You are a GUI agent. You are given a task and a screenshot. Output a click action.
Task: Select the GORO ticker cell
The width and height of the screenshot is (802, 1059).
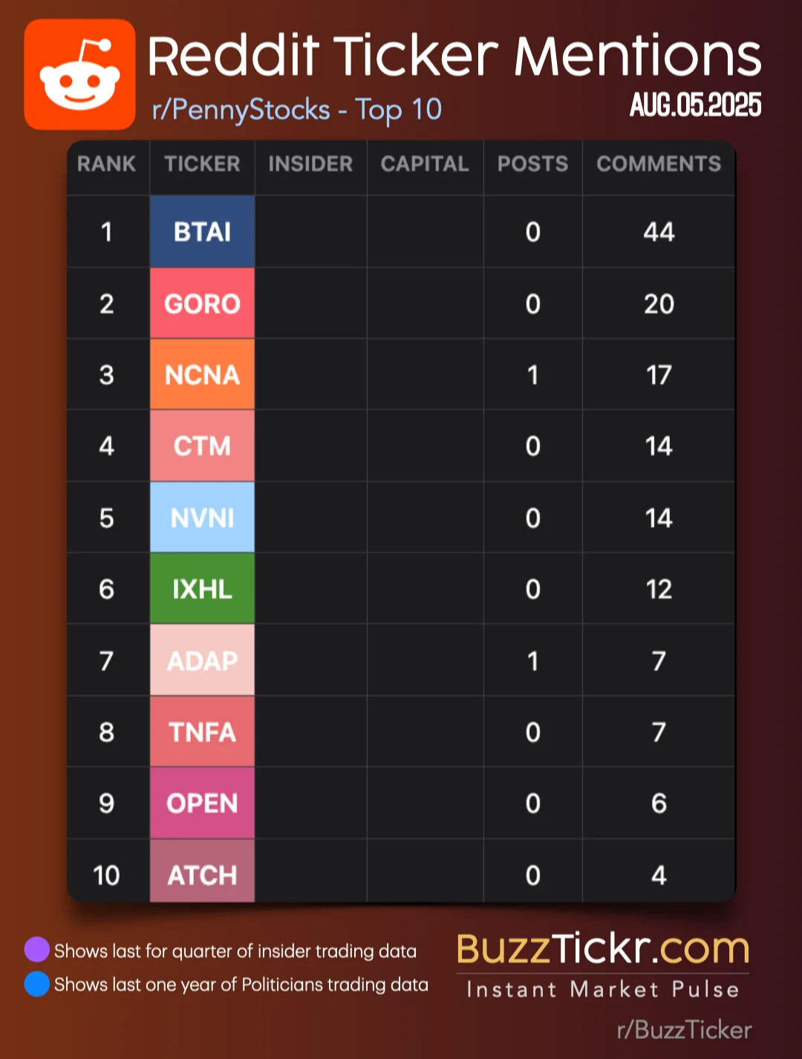(202, 303)
